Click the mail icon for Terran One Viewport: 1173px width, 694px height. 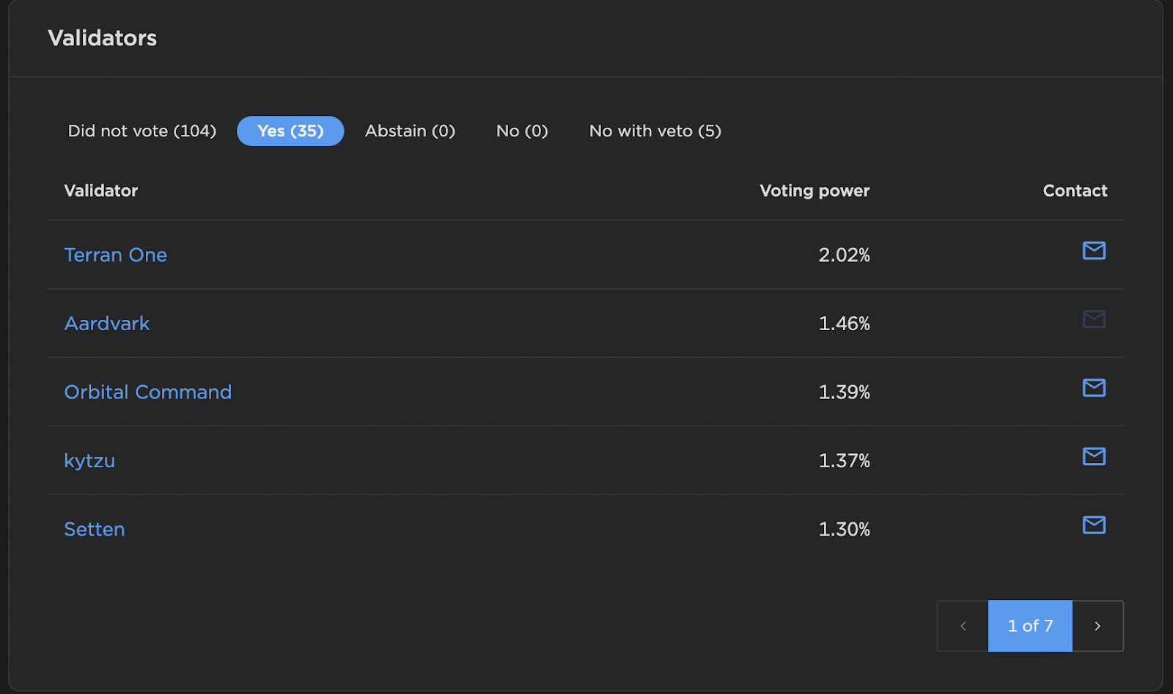tap(1094, 251)
